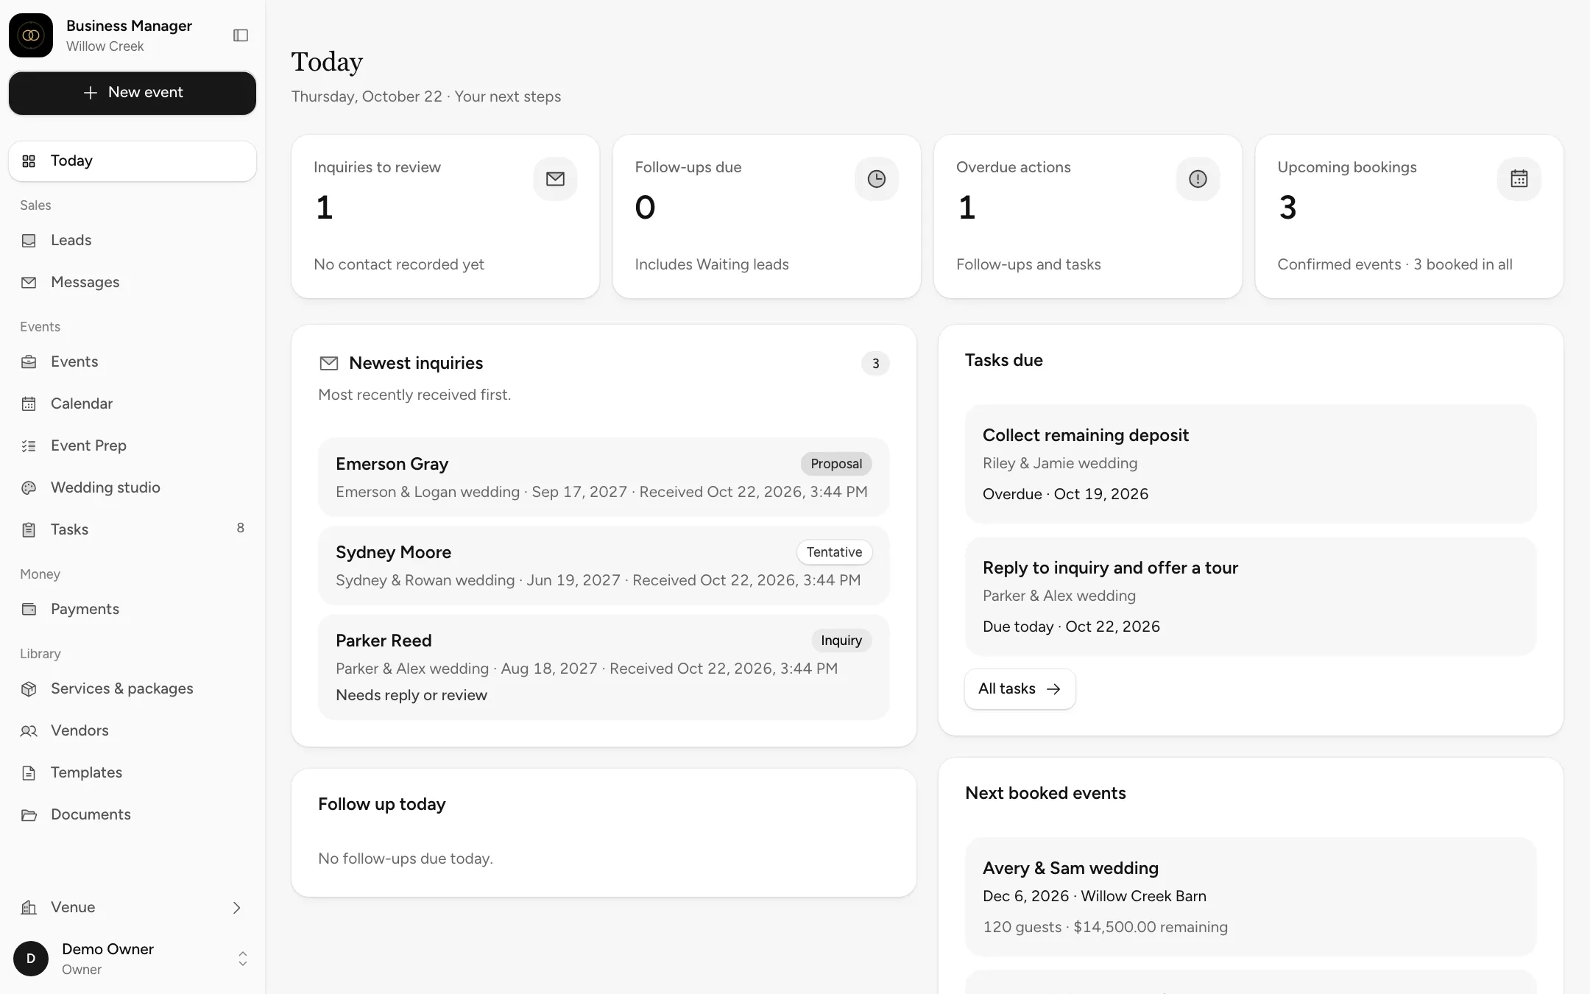
Task: Go to the Today page
Action: pyautogui.click(x=132, y=161)
